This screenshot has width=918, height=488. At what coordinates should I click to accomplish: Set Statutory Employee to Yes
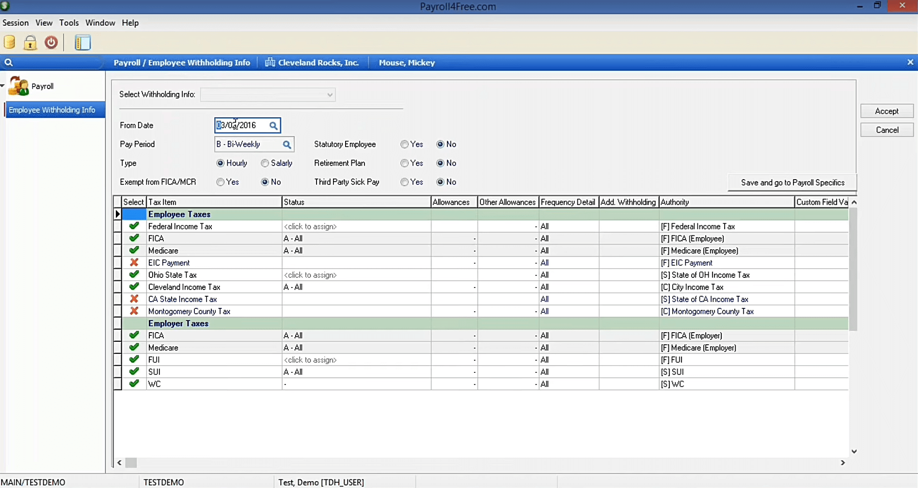[x=404, y=144]
